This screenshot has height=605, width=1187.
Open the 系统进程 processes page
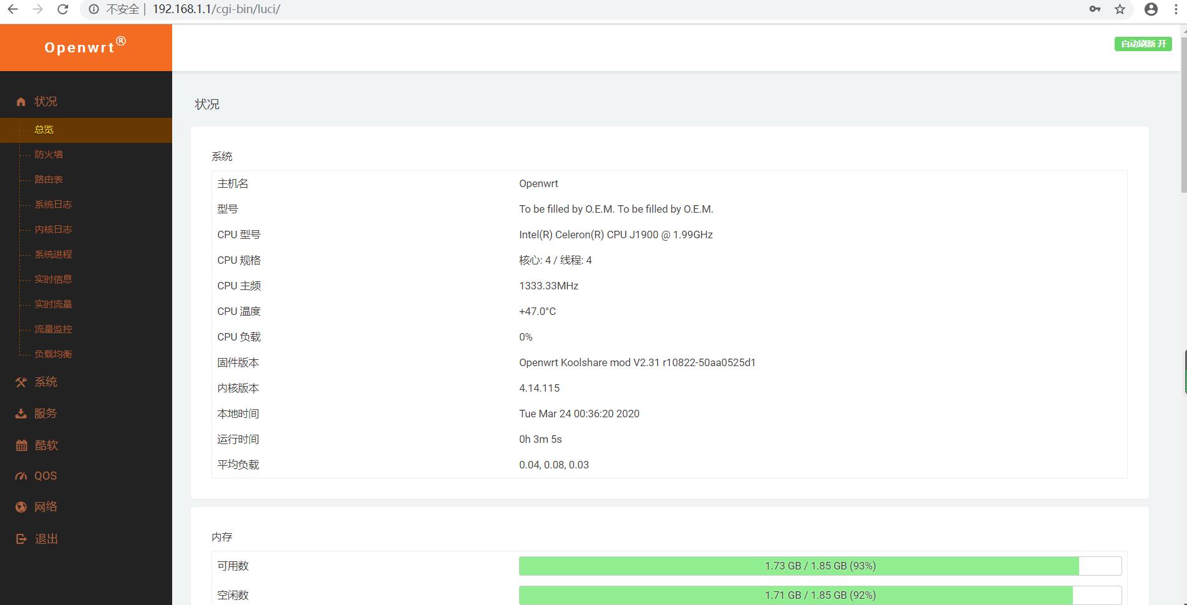click(x=53, y=254)
